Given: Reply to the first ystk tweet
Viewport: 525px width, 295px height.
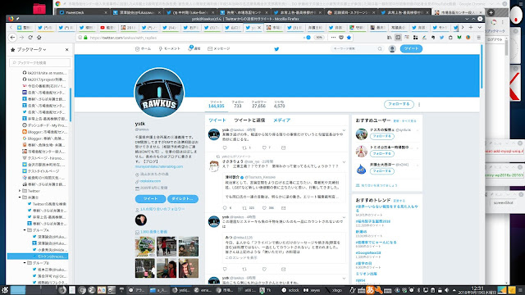Looking at the screenshot, I should coord(225,147).
